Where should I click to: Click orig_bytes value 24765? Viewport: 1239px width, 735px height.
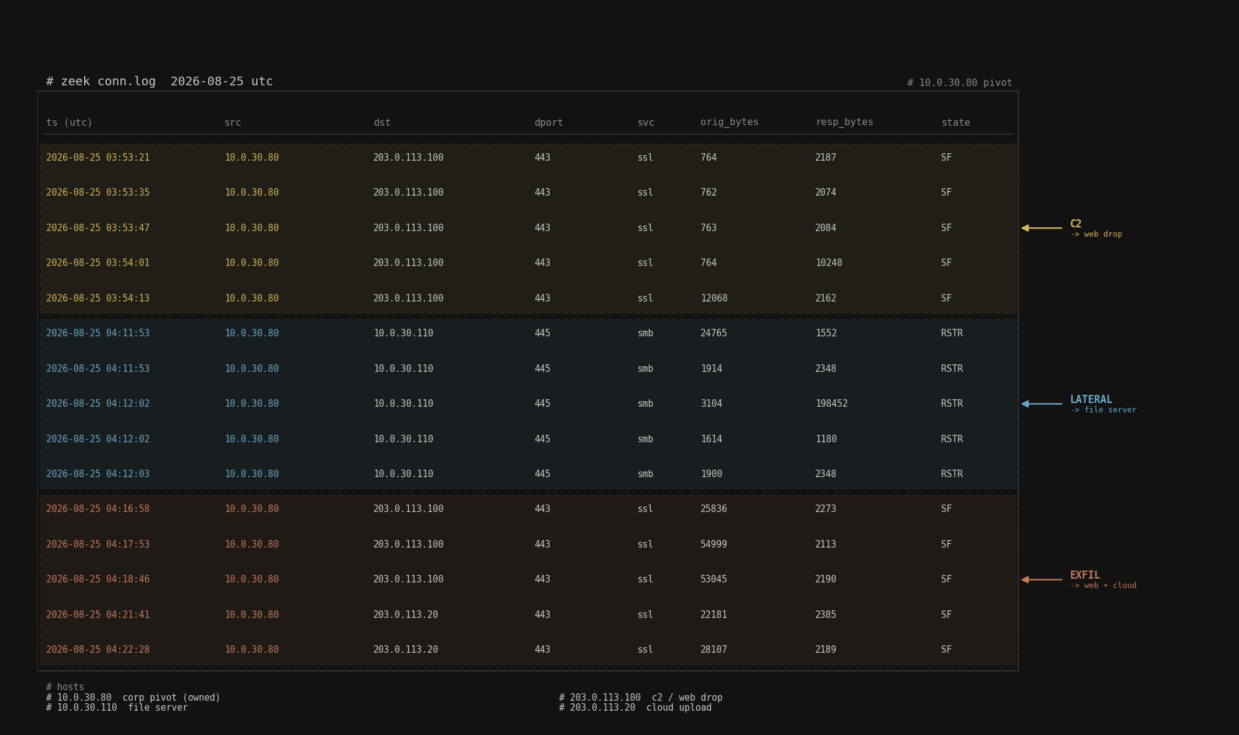(x=714, y=333)
